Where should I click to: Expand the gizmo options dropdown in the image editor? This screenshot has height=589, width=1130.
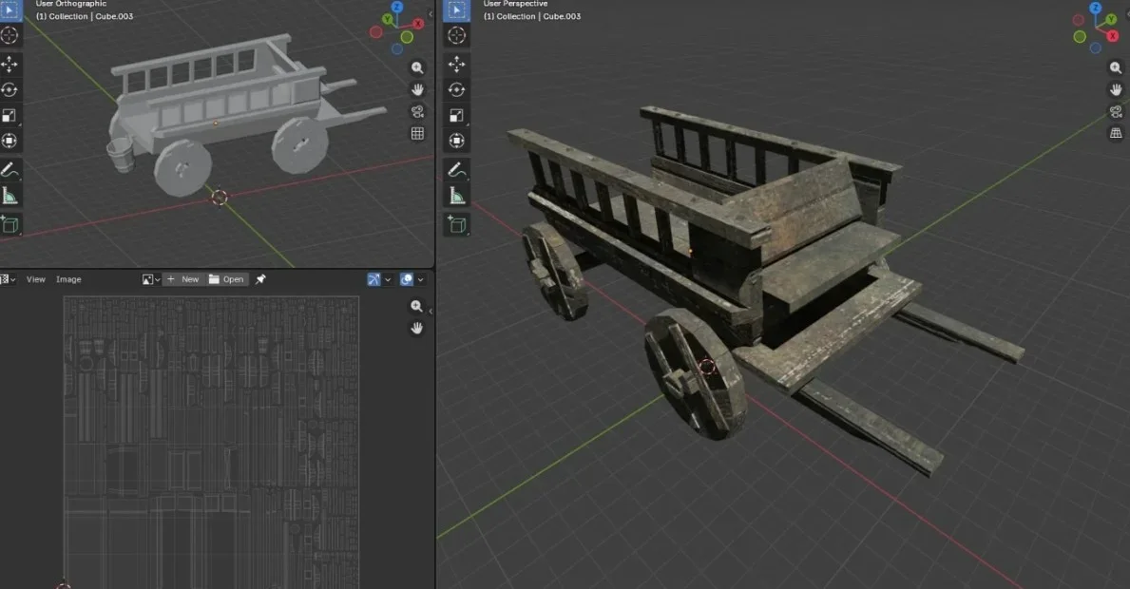389,279
